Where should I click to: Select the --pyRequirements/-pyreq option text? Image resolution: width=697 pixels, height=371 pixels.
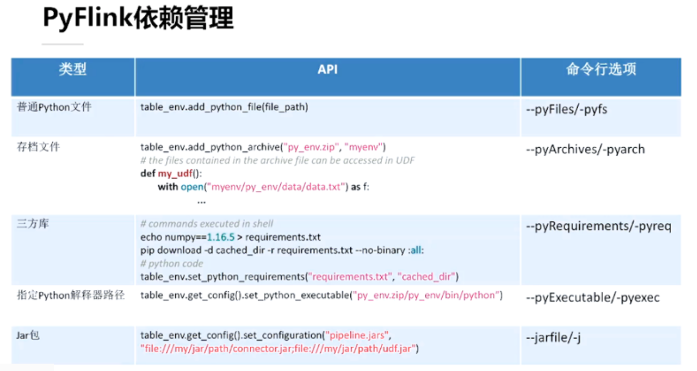(x=596, y=226)
